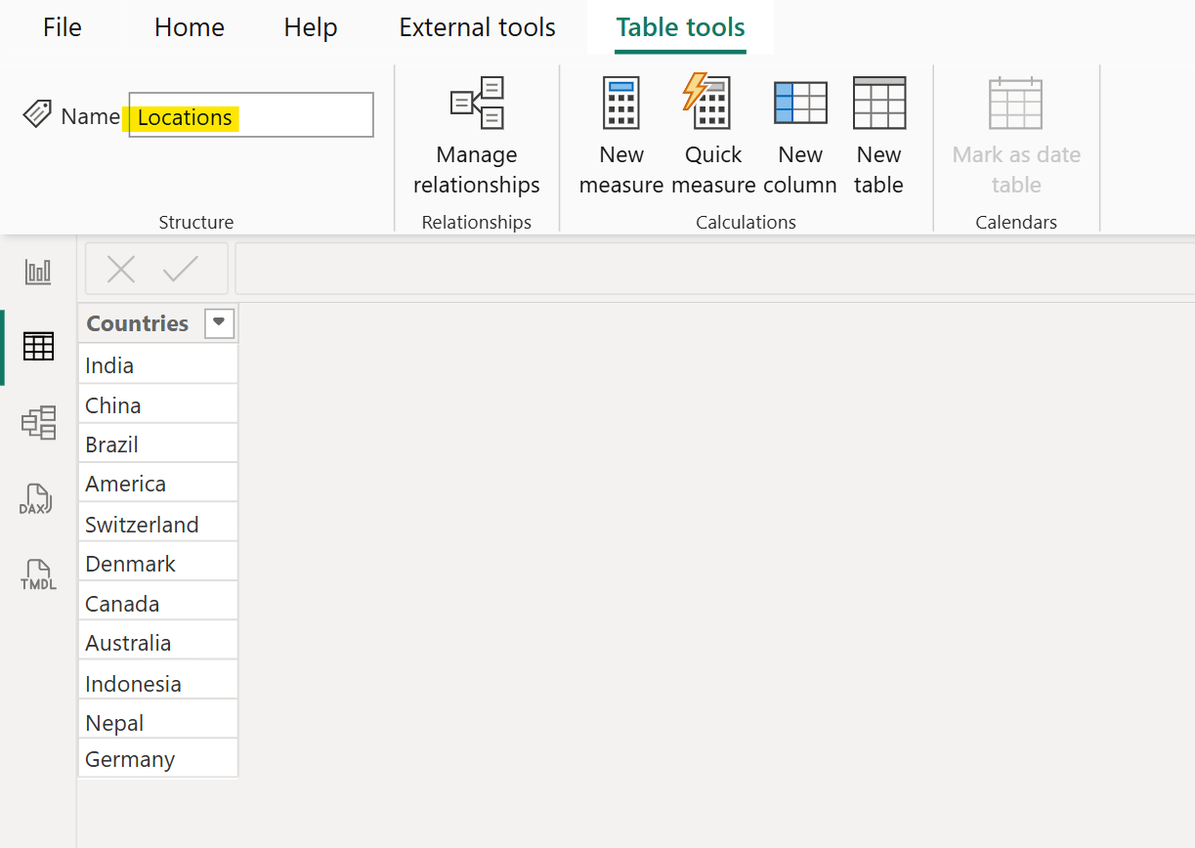Open the Manage relationships dialog
This screenshot has height=848, width=1195.
tap(476, 137)
